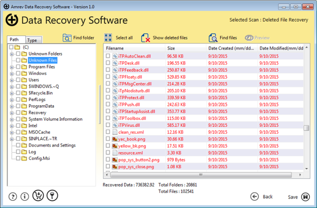Check the box for iTPAutoClean.dll
The image size is (317, 208).
tap(108, 56)
